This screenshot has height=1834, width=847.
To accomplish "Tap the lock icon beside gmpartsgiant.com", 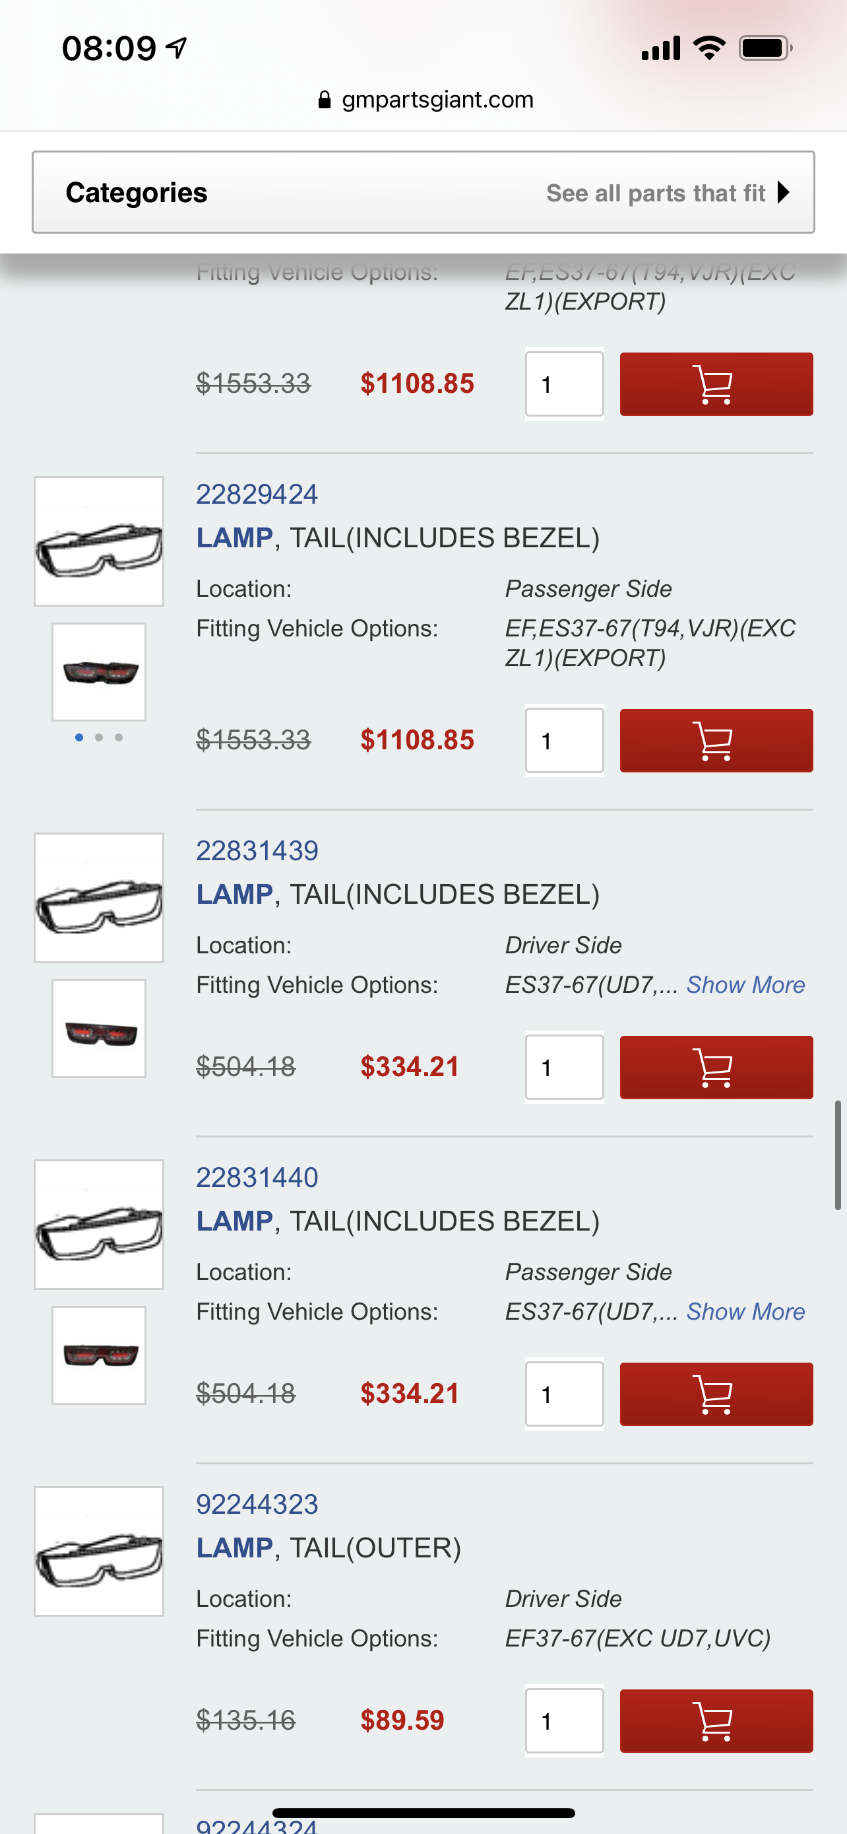I will coord(325,100).
